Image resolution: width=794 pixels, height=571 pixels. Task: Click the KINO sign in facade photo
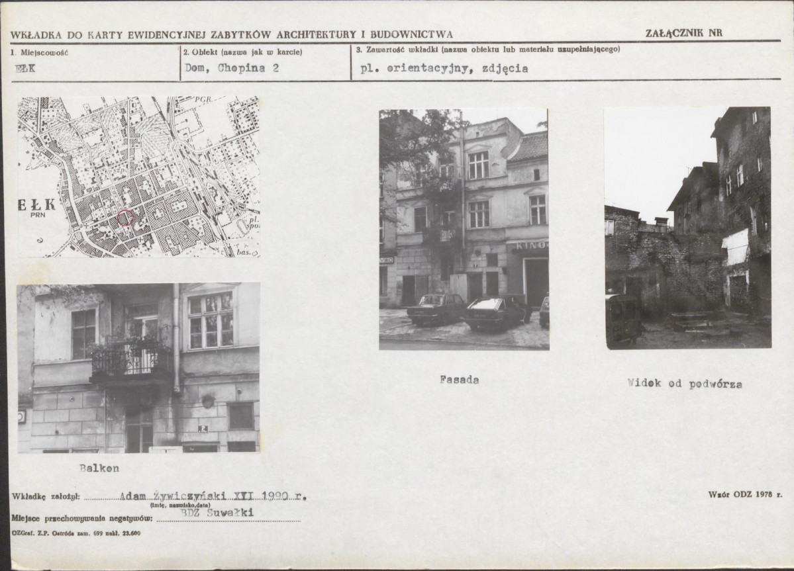pos(530,245)
